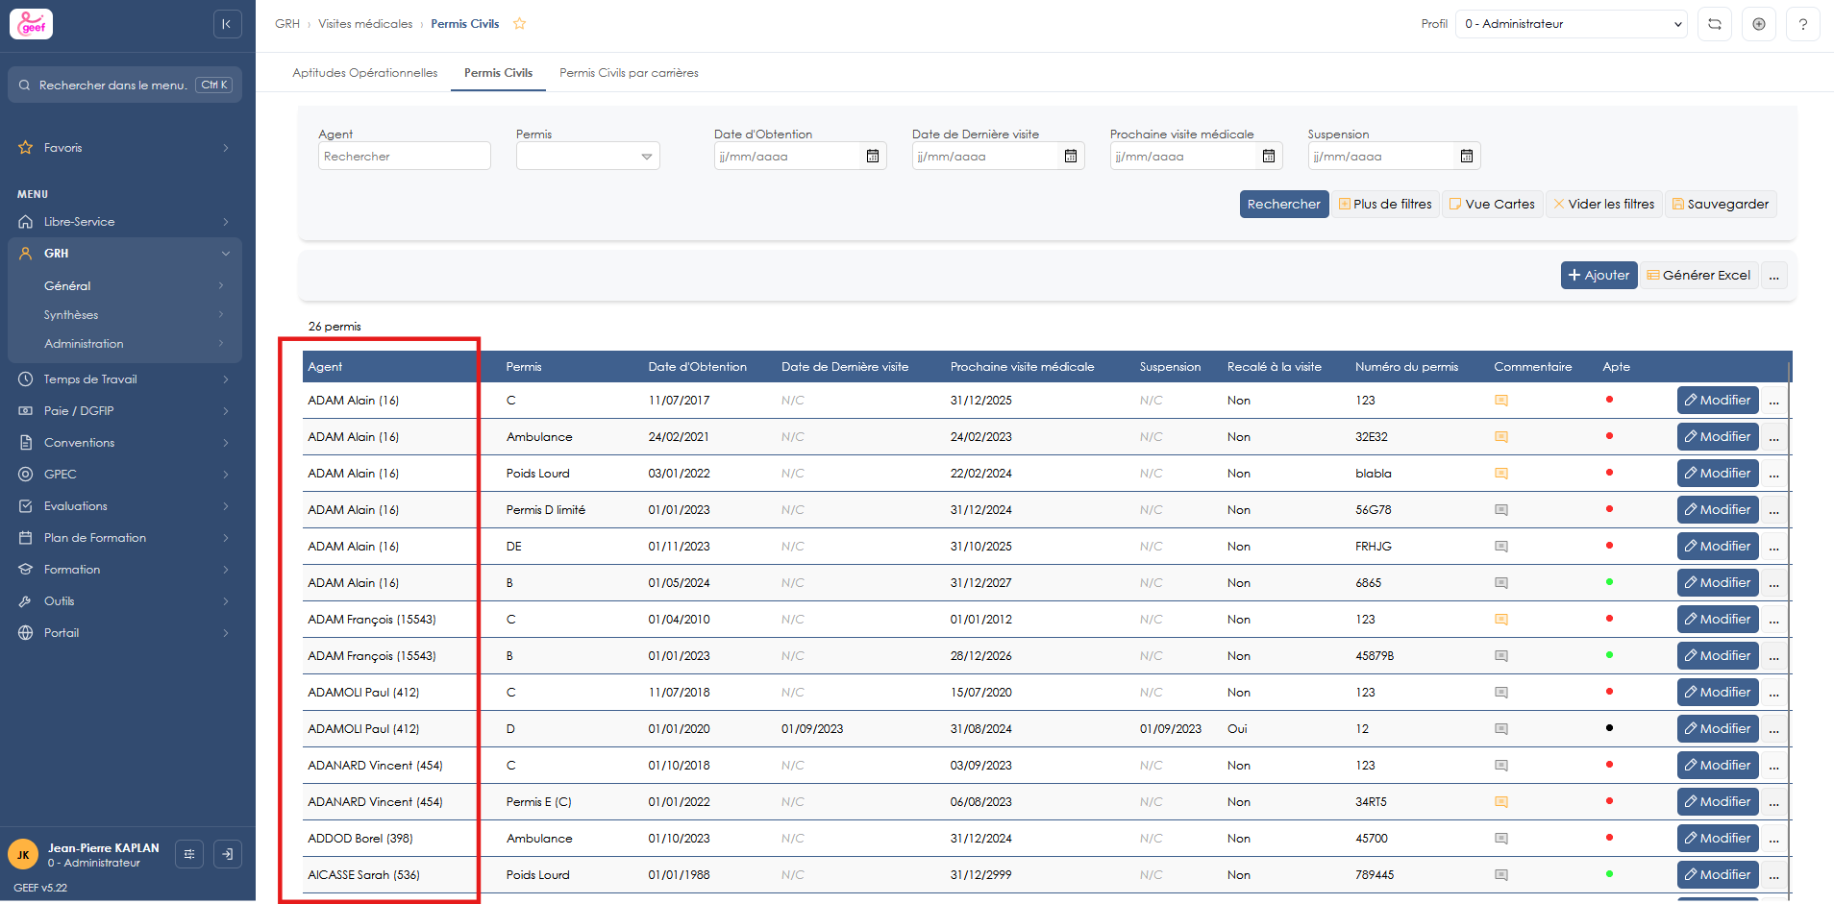Expand the Favoris section
This screenshot has height=904, width=1834.
(x=125, y=148)
